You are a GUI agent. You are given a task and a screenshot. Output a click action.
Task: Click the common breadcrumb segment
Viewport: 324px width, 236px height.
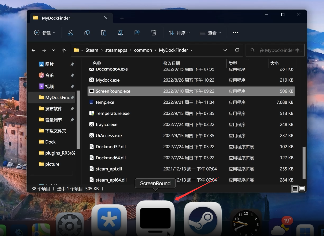[x=143, y=50]
